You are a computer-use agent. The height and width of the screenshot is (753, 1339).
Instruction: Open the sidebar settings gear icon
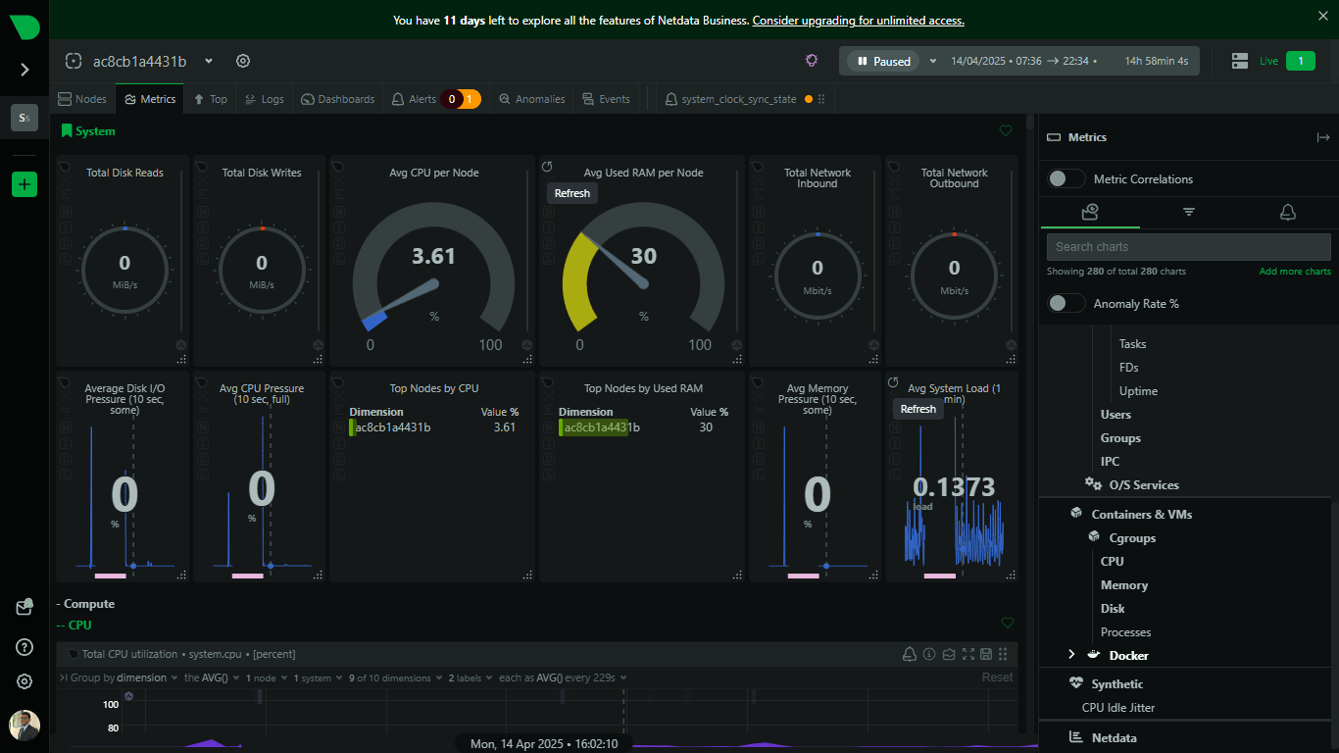click(25, 681)
